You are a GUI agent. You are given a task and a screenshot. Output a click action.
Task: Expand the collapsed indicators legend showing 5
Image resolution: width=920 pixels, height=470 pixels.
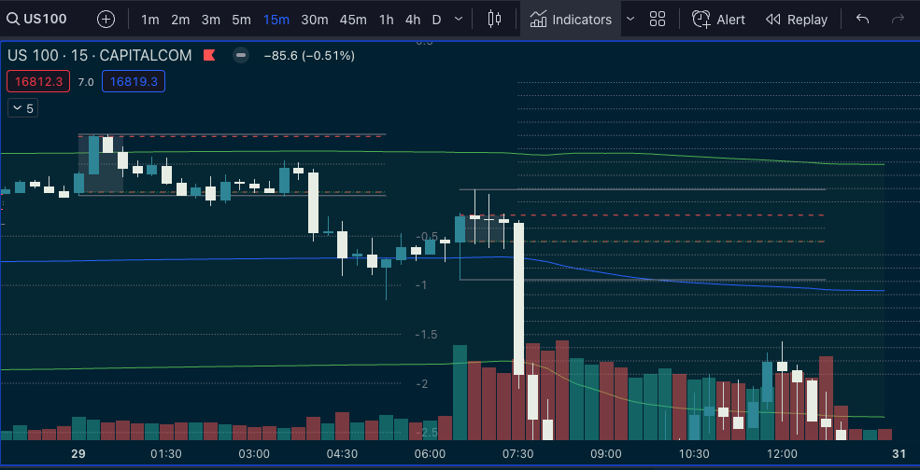[23, 108]
